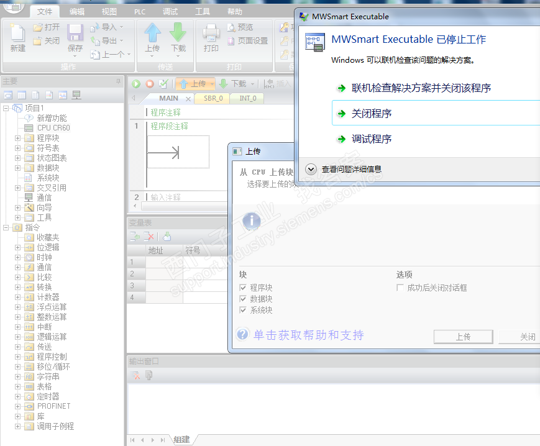Click 关闭程序 in crash dialog
540x446 pixels.
[436, 113]
